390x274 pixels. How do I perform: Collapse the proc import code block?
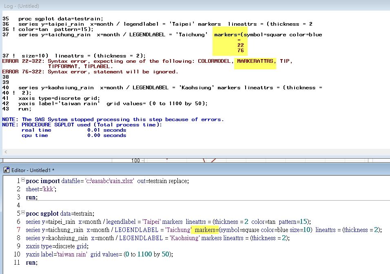(24, 181)
